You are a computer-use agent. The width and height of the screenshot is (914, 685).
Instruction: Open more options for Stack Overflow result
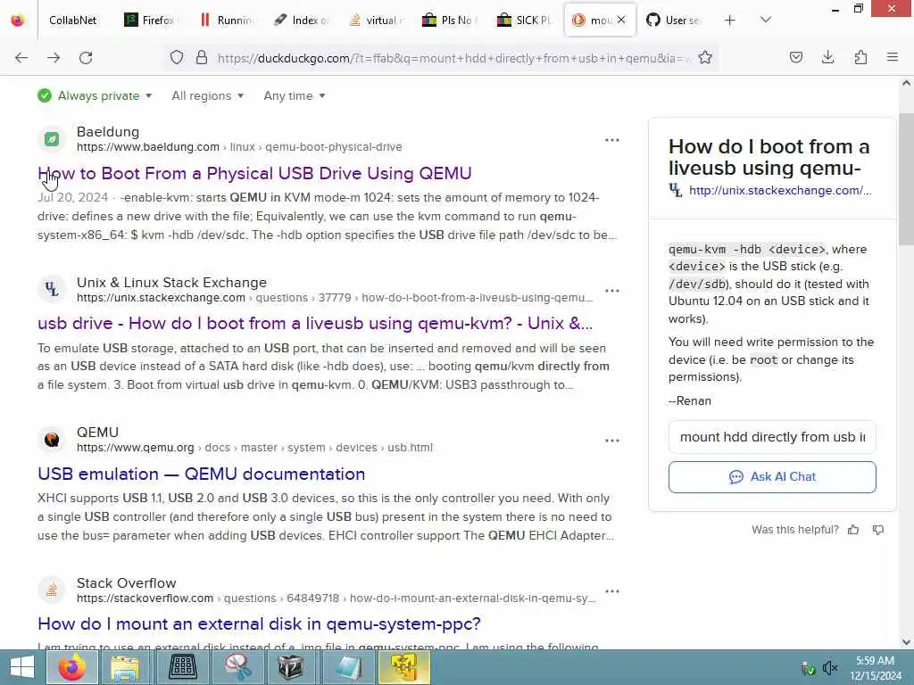(612, 590)
